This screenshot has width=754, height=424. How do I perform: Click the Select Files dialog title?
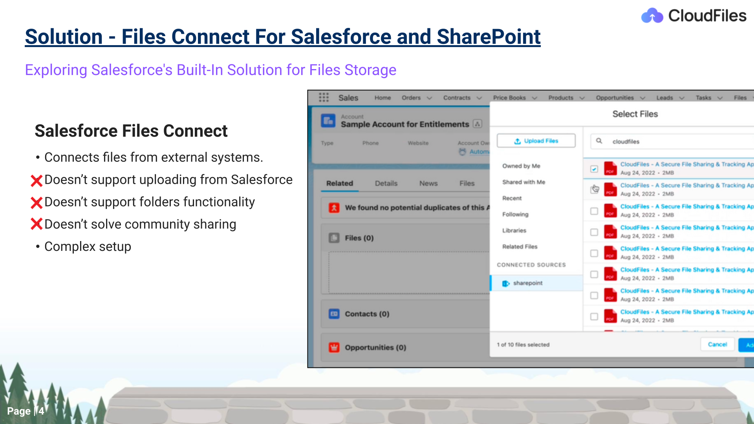pos(635,114)
